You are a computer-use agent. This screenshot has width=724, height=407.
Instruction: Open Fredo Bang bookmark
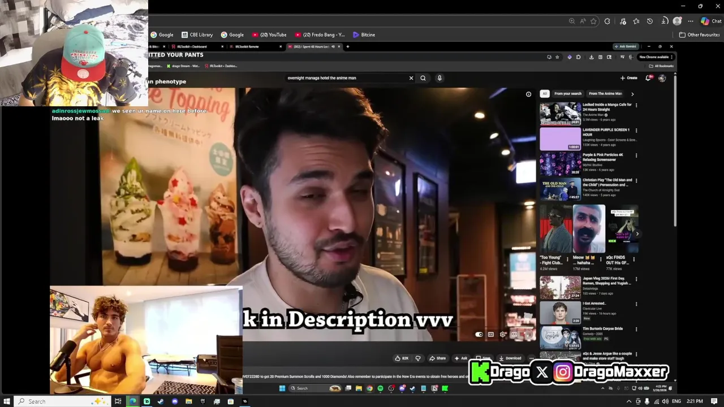pyautogui.click(x=320, y=34)
